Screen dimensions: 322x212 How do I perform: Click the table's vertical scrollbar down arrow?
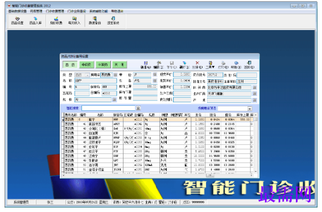point(255,172)
